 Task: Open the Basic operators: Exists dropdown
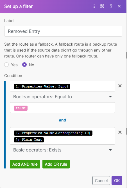62,150
